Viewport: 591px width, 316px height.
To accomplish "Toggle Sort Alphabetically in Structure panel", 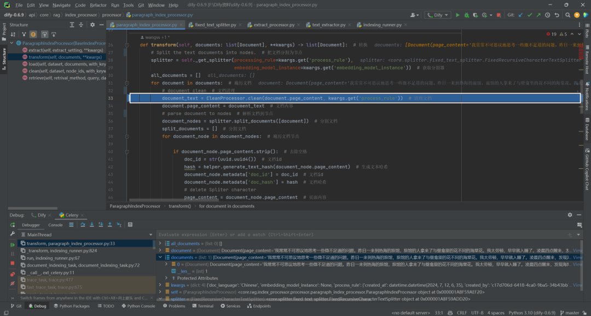I will click(13, 35).
